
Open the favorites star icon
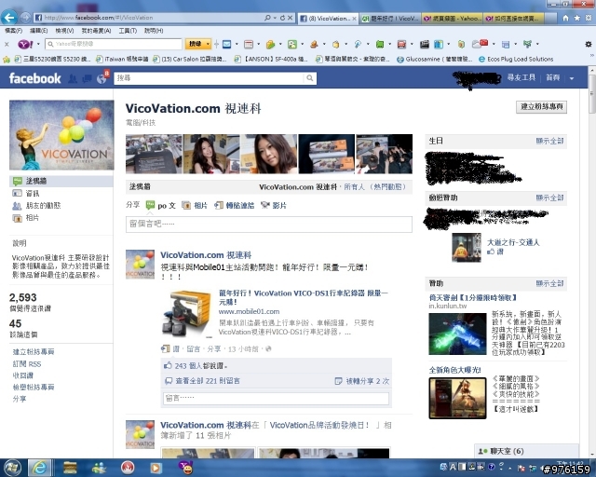[x=577, y=18]
